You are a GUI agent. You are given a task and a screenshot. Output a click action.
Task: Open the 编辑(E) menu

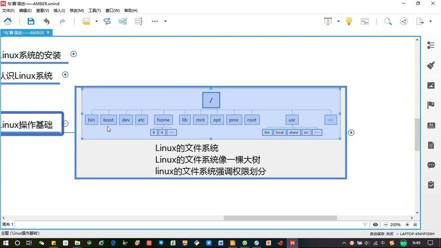pos(25,10)
